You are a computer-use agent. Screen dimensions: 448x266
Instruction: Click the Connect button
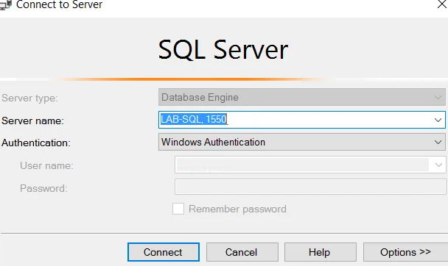click(164, 252)
